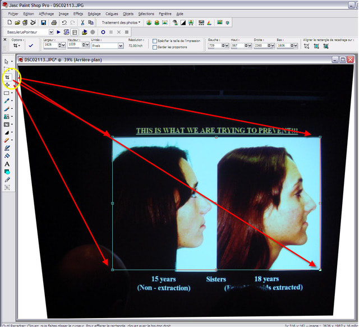Select the Text tool (letter A)
This screenshot has width=359, height=327.
point(7,163)
